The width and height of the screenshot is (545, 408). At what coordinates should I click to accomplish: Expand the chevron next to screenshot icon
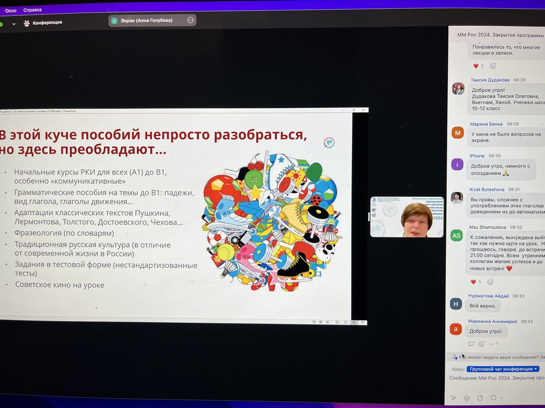[502, 398]
